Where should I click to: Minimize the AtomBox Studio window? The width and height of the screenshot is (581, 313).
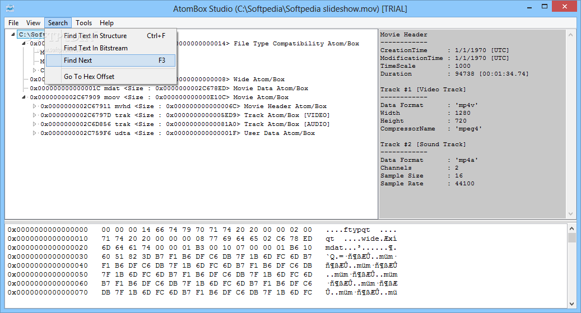(x=529, y=7)
